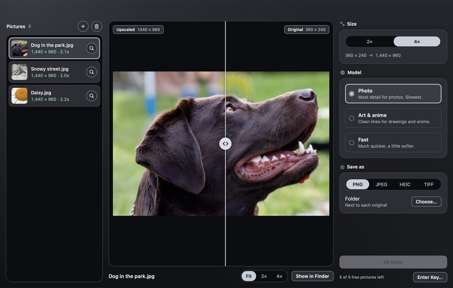
Task: Click the Upscaled 1440 × 960 badge
Action: click(x=138, y=29)
